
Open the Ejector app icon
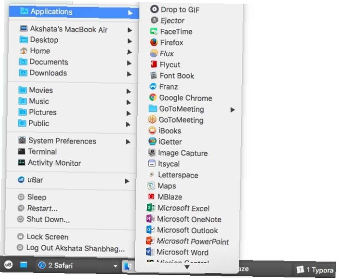coord(154,20)
